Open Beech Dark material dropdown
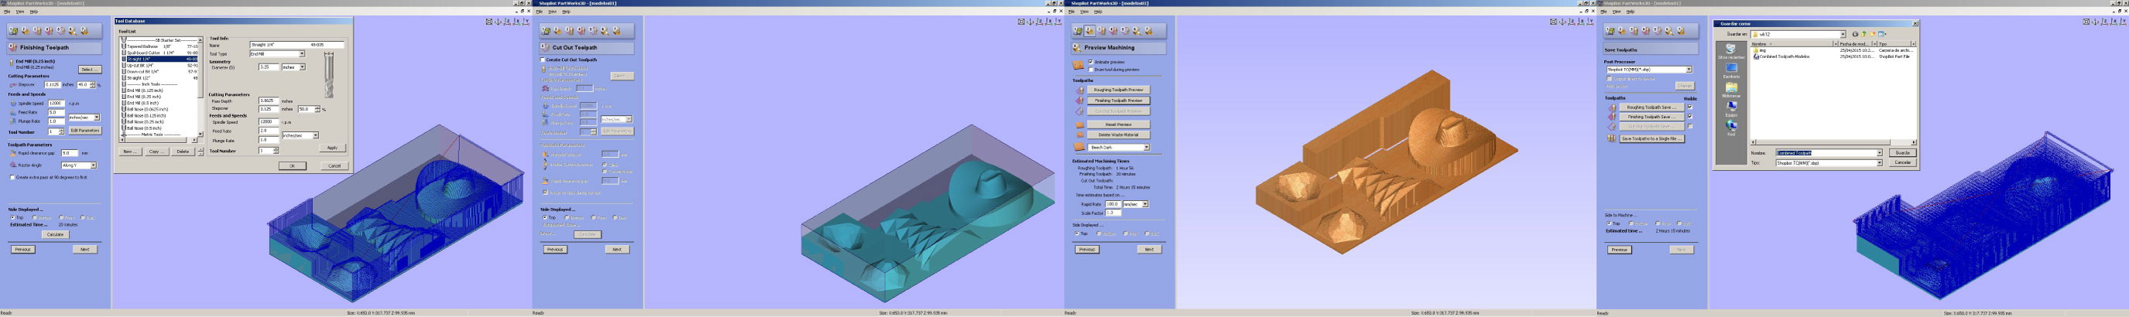The height and width of the screenshot is (317, 2129). coord(1118,147)
